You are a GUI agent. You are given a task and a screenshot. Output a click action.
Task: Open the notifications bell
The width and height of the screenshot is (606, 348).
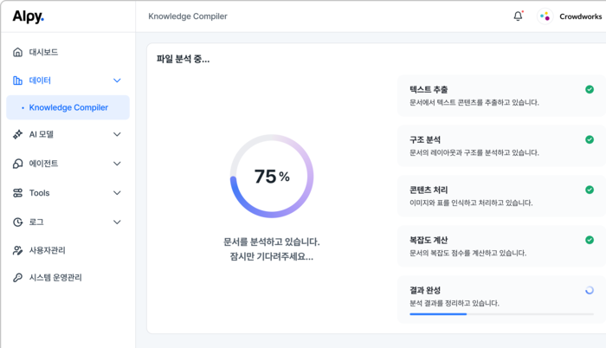[x=518, y=16]
